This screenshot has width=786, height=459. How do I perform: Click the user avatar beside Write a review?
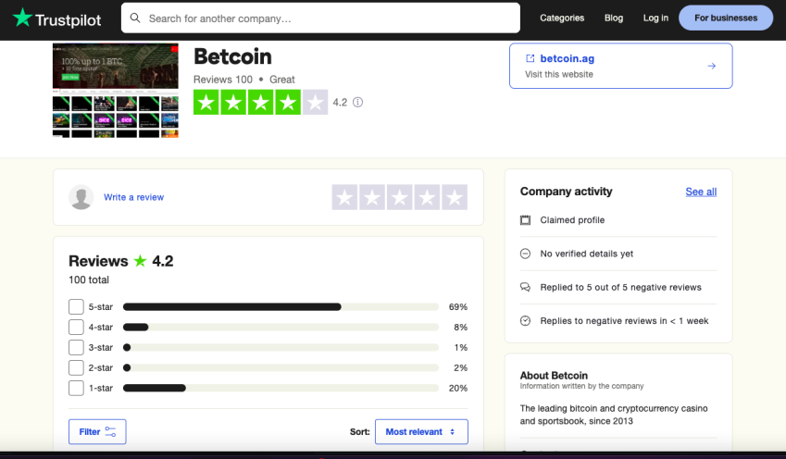pyautogui.click(x=81, y=197)
